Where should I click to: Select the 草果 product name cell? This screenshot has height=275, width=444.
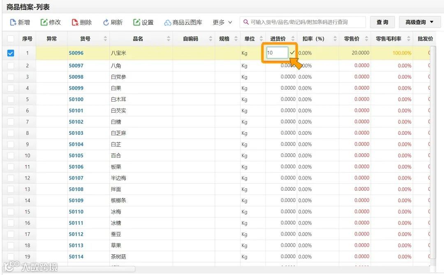pyautogui.click(x=141, y=245)
